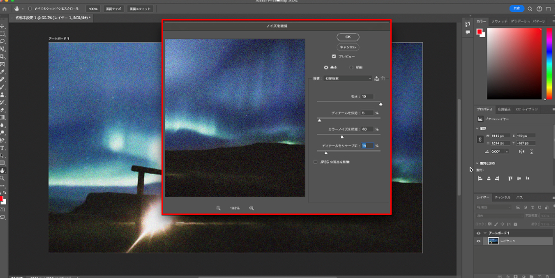
Task: Select the Hand tool in the toolbar
Action: [2, 171]
